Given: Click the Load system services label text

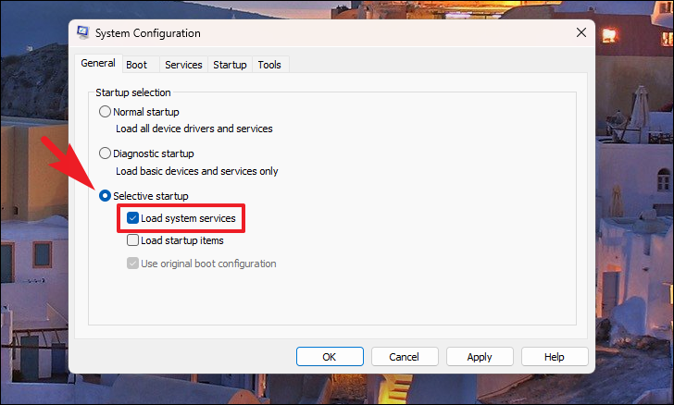Looking at the screenshot, I should (188, 218).
